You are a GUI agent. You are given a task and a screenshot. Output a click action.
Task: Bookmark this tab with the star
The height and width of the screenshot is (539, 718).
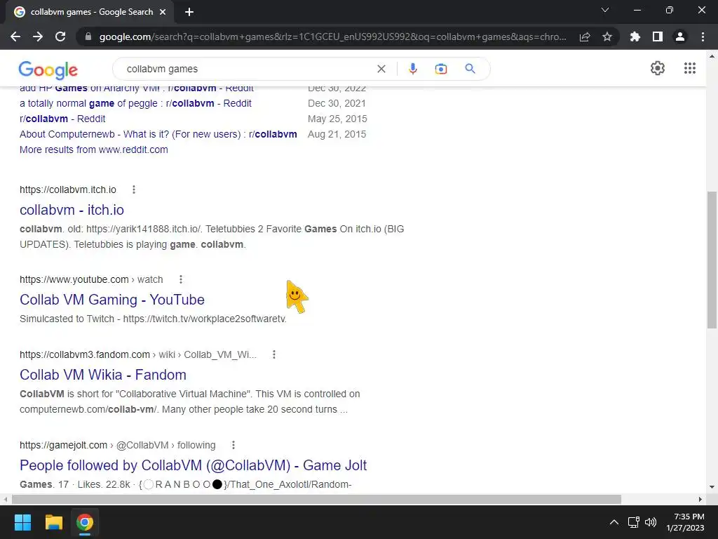tap(607, 36)
